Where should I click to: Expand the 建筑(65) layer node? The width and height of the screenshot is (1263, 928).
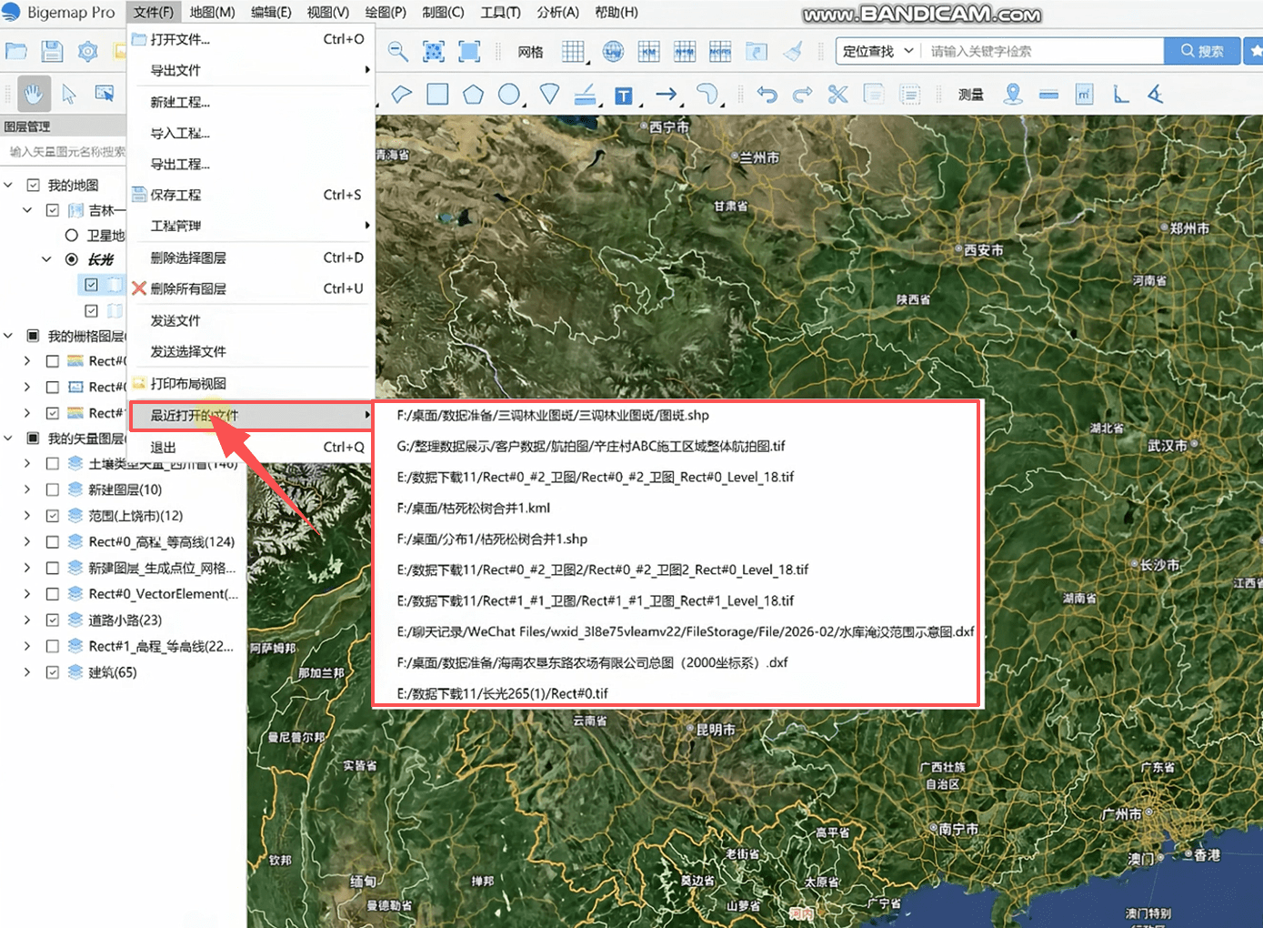[x=27, y=672]
